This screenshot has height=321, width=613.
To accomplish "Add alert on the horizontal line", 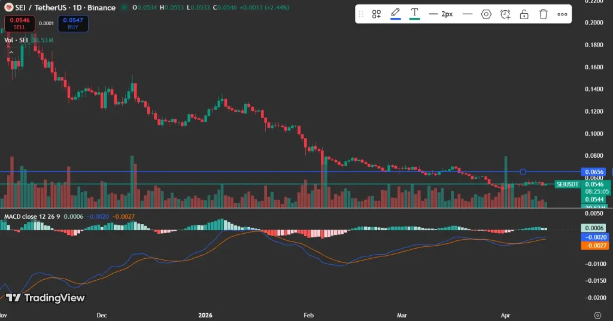I will point(505,14).
